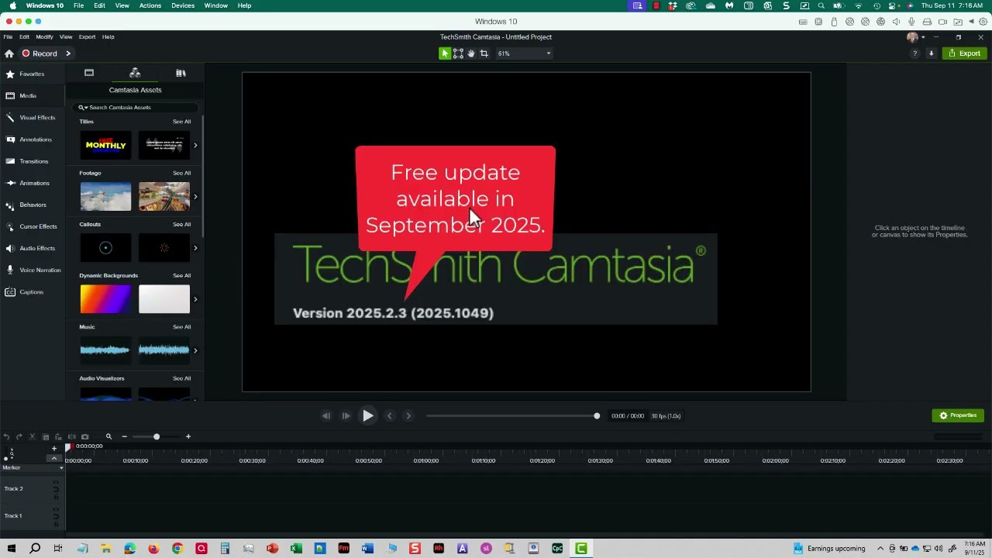Image resolution: width=992 pixels, height=558 pixels.
Task: Select the arrow Edit mode tool
Action: pyautogui.click(x=445, y=53)
